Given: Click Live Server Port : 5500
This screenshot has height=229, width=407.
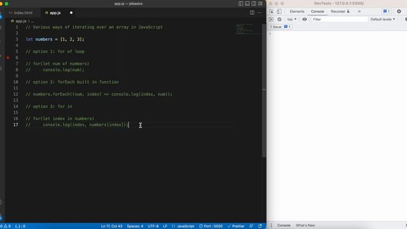Looking at the screenshot, I should click(210, 226).
